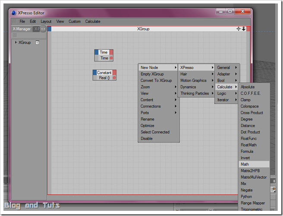Screen dimensions: 283x216
Task: Open the Motion Graphics submenu
Action: [x=197, y=80]
